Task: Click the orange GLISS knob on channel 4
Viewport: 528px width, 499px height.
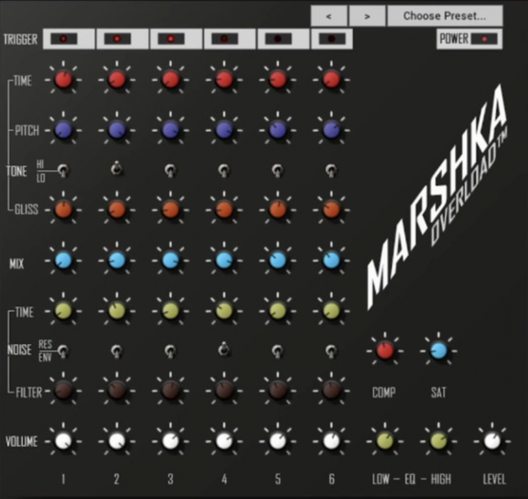Action: (224, 210)
